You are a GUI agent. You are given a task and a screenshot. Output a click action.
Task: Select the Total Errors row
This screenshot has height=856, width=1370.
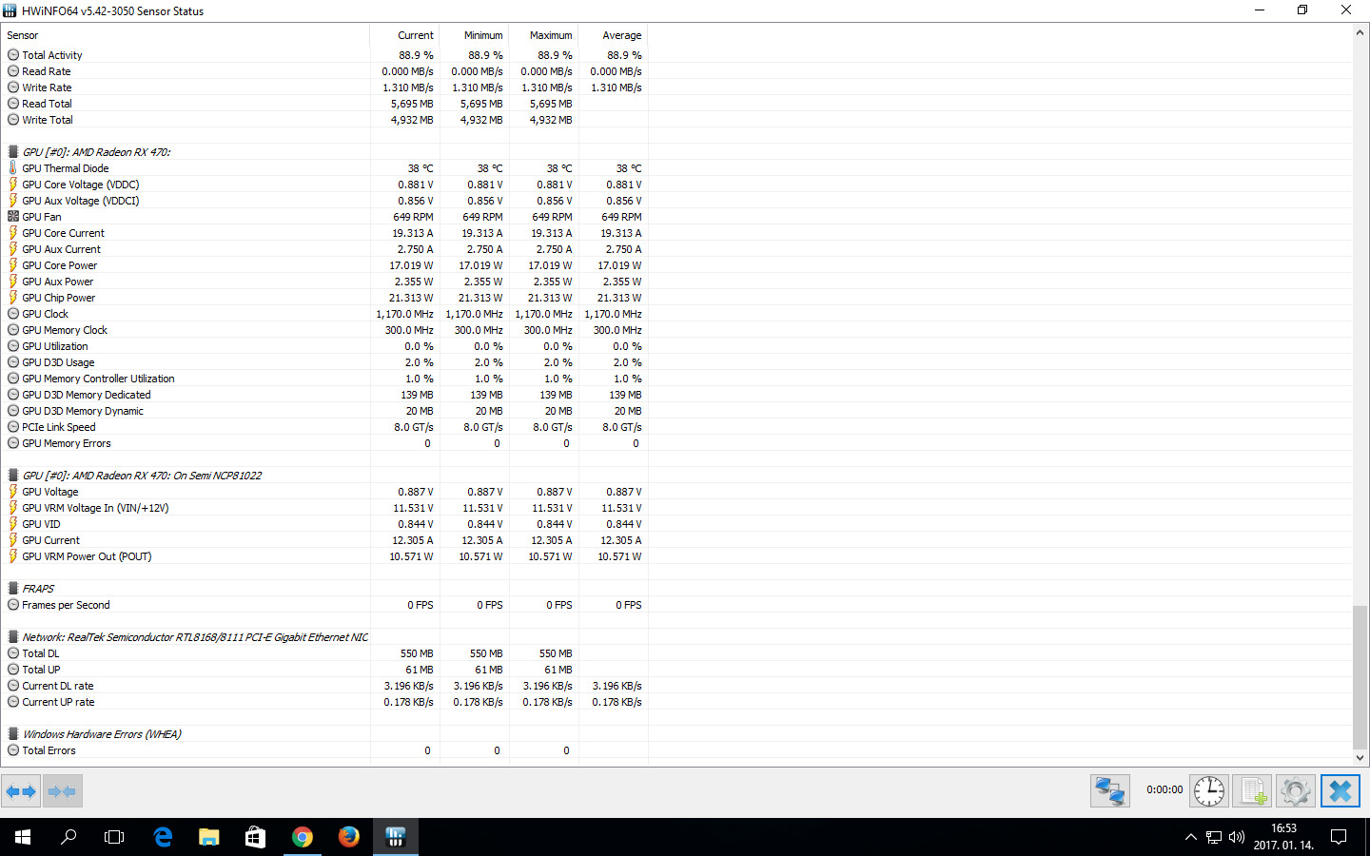(324, 750)
